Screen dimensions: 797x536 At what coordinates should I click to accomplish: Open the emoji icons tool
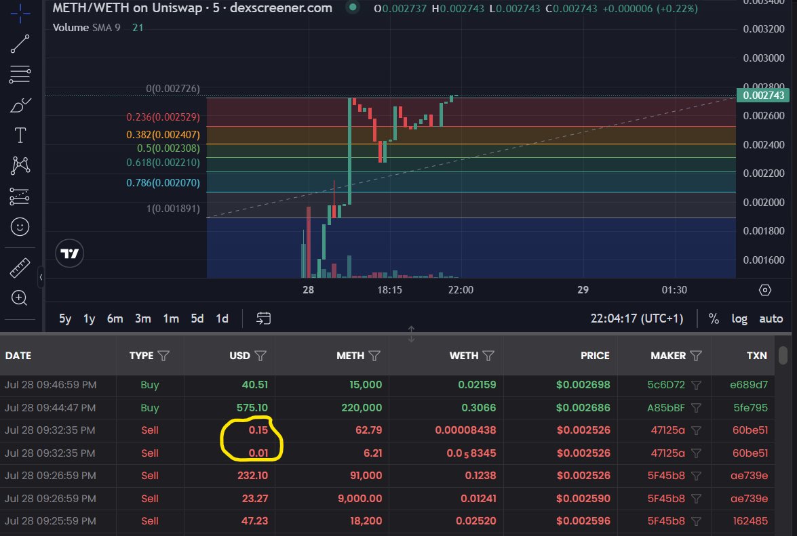pos(20,227)
